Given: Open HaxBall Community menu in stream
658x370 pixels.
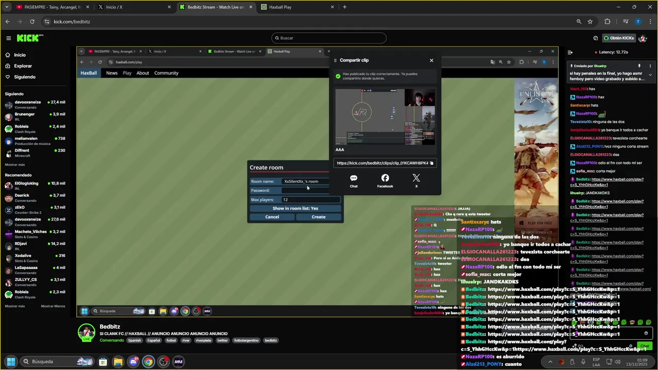Looking at the screenshot, I should pos(166,73).
